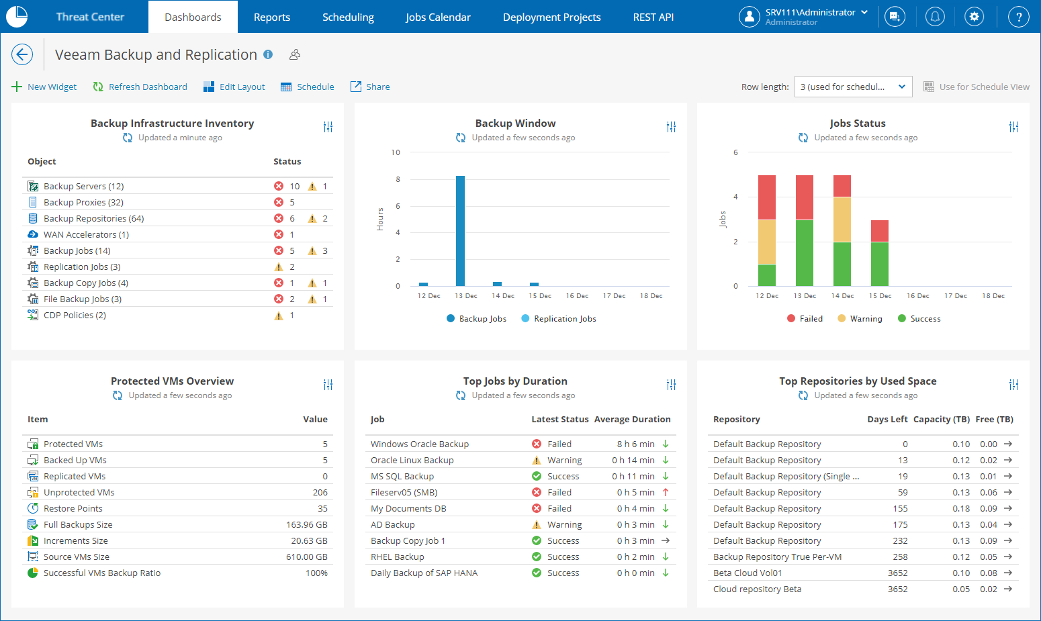Open the help question mark icon
Image resolution: width=1041 pixels, height=621 pixels.
(x=1019, y=17)
